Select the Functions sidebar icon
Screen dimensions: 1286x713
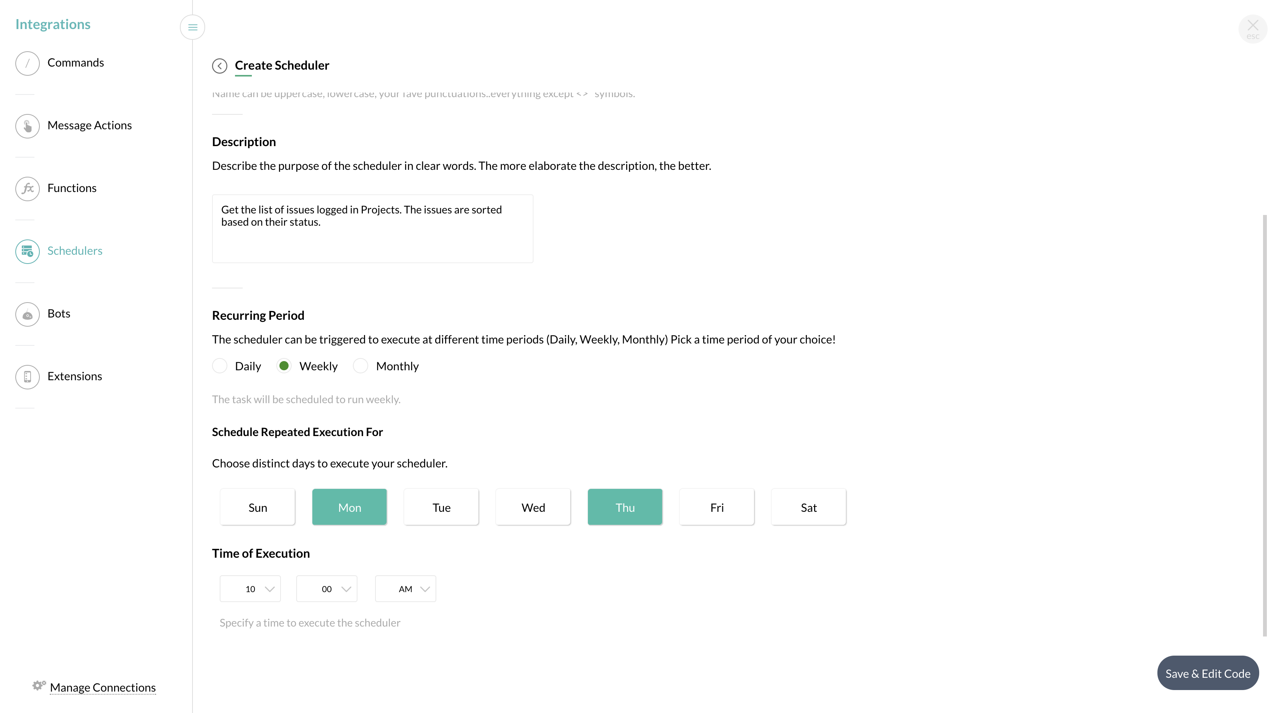click(x=28, y=189)
